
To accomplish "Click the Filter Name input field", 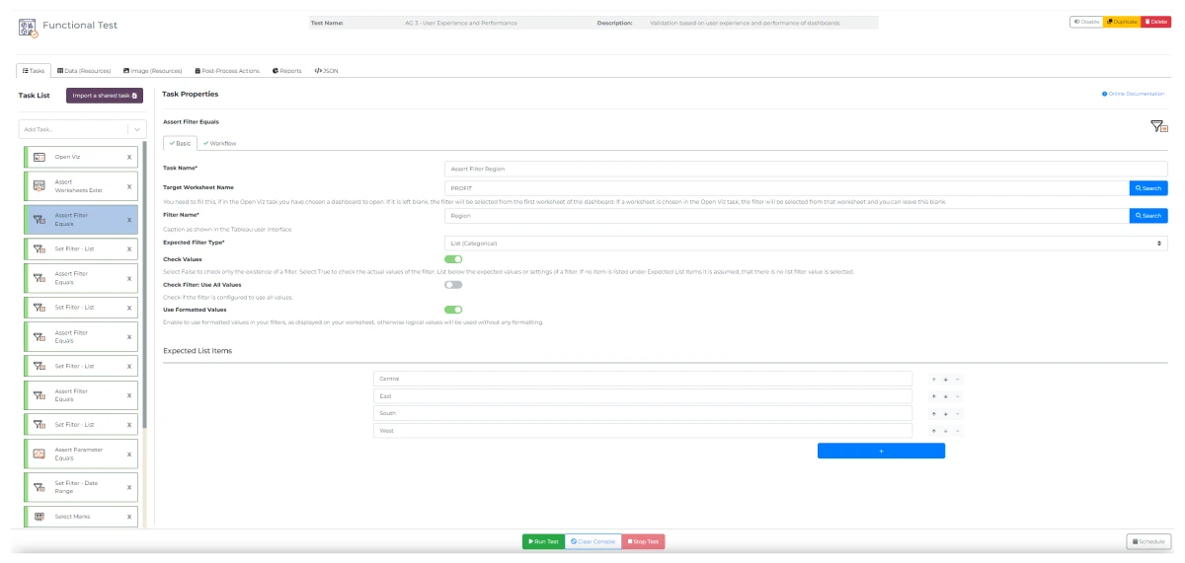I will pyautogui.click(x=786, y=215).
